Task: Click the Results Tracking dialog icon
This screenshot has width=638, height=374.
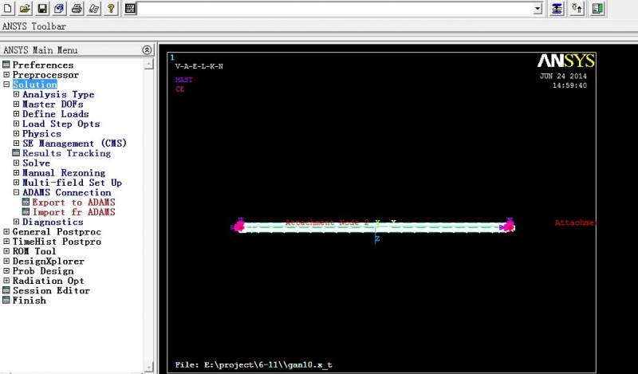Action: [x=16, y=153]
